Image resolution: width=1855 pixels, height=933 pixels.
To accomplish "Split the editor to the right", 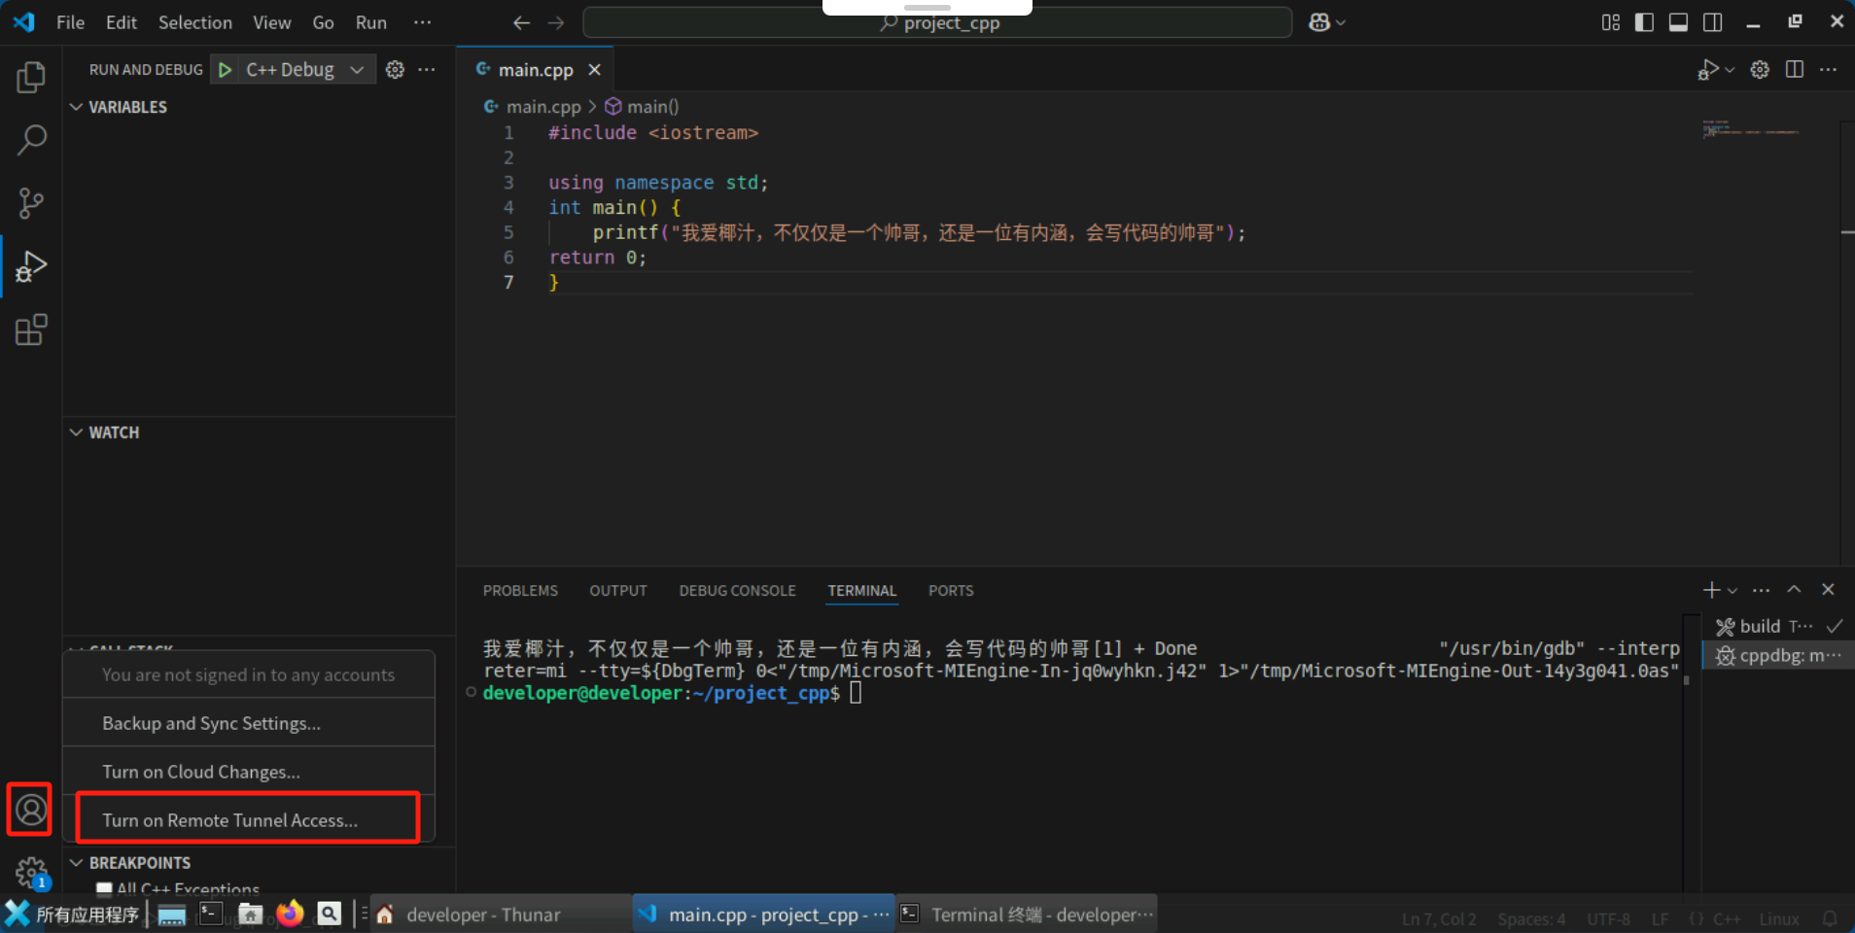I will (1794, 69).
